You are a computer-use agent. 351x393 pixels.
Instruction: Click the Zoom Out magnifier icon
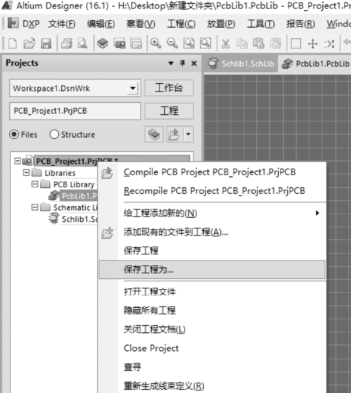tap(172, 44)
